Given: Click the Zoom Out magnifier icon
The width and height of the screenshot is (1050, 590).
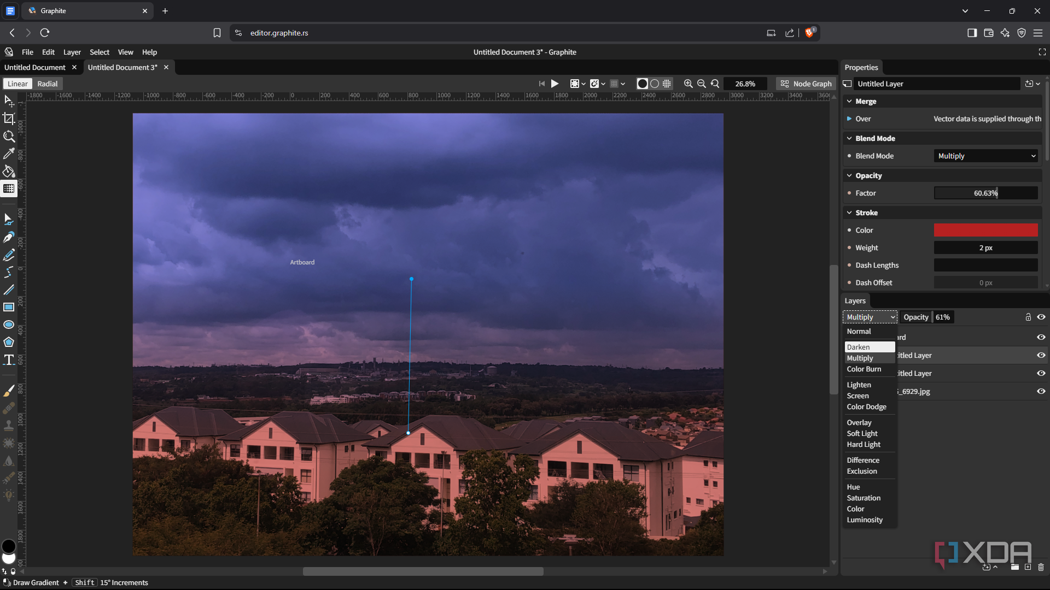Looking at the screenshot, I should tap(701, 84).
